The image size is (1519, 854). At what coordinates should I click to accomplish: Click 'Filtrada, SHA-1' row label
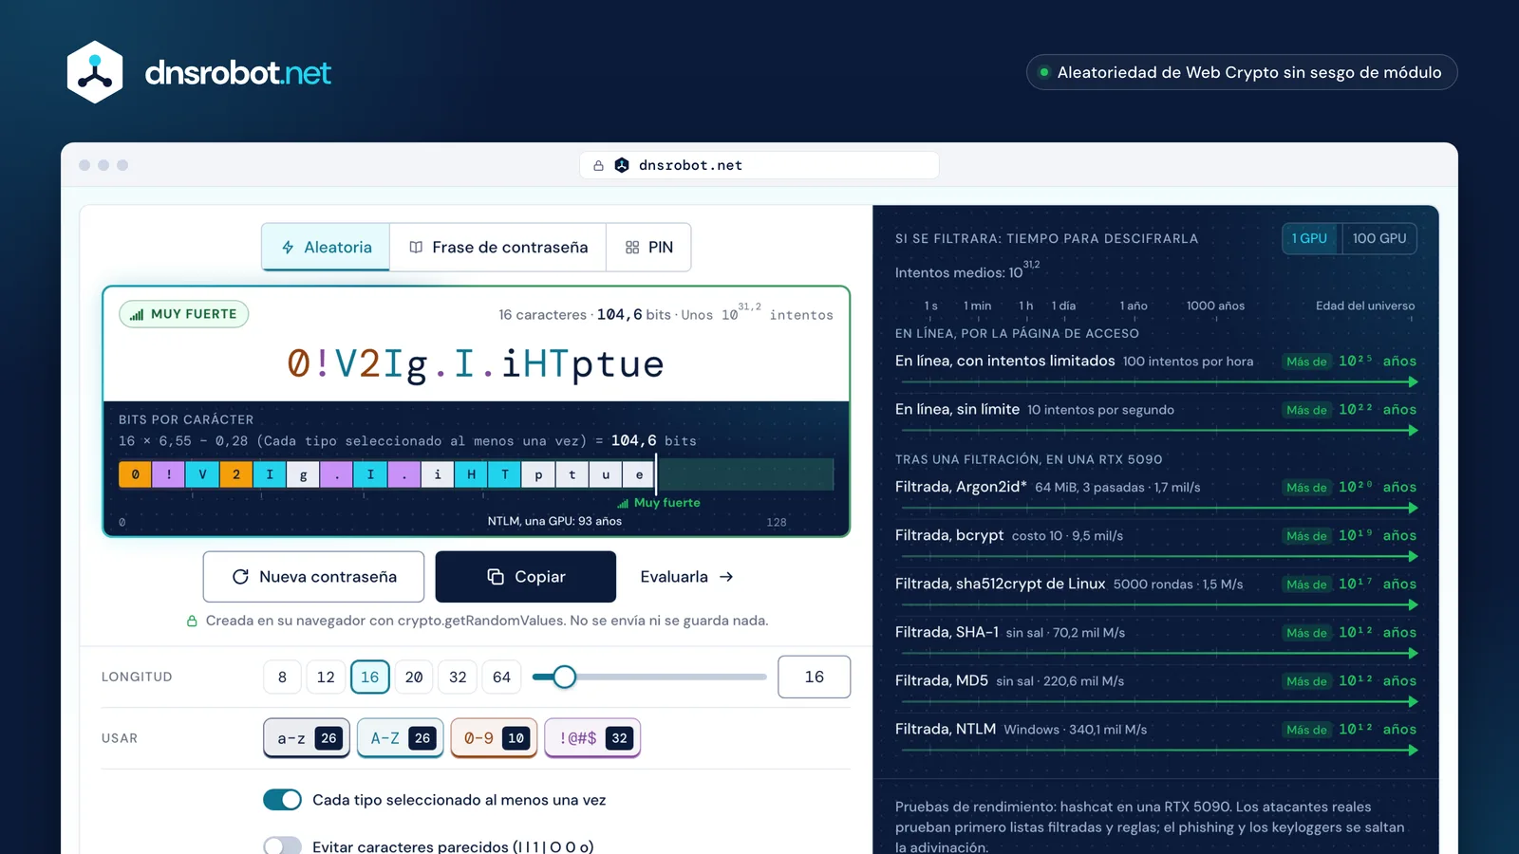[x=947, y=632]
